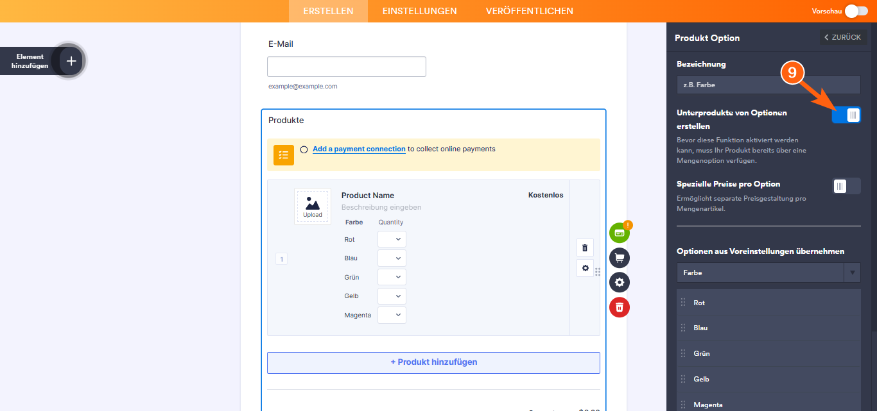This screenshot has height=411, width=877.
Task: Click the Product Name title
Action: pyautogui.click(x=368, y=196)
